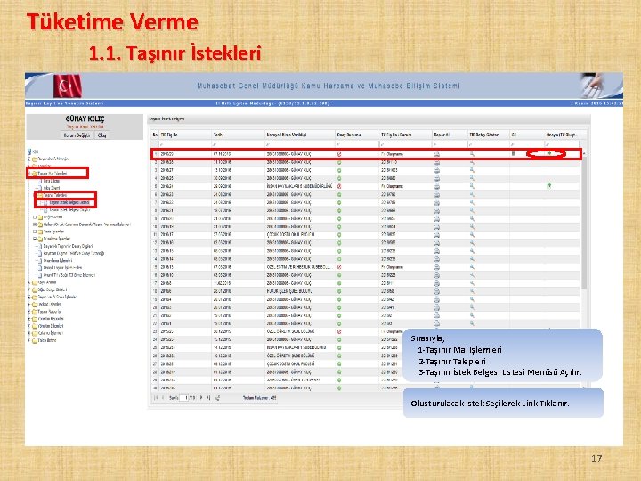641x481 pixels.
Task: Click filter field under Tarih column
Action: pos(238,144)
